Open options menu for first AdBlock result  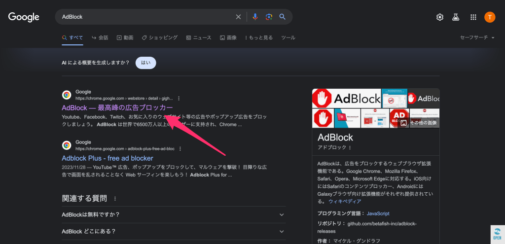tap(179, 98)
